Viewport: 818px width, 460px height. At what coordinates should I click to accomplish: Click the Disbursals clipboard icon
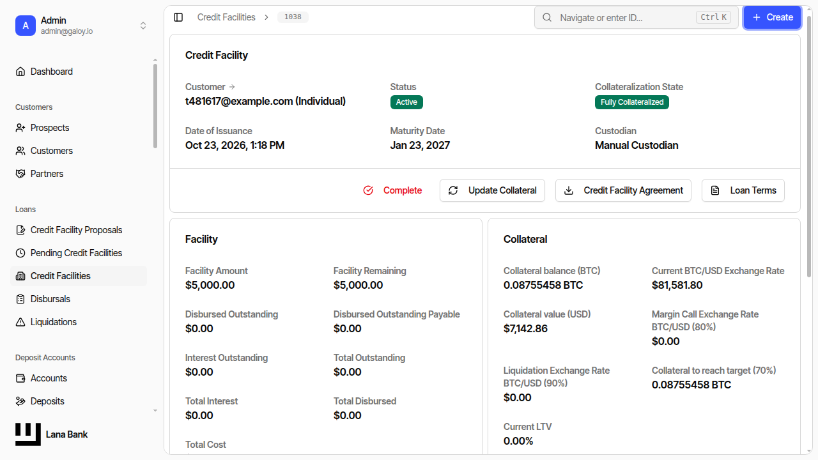coord(20,299)
